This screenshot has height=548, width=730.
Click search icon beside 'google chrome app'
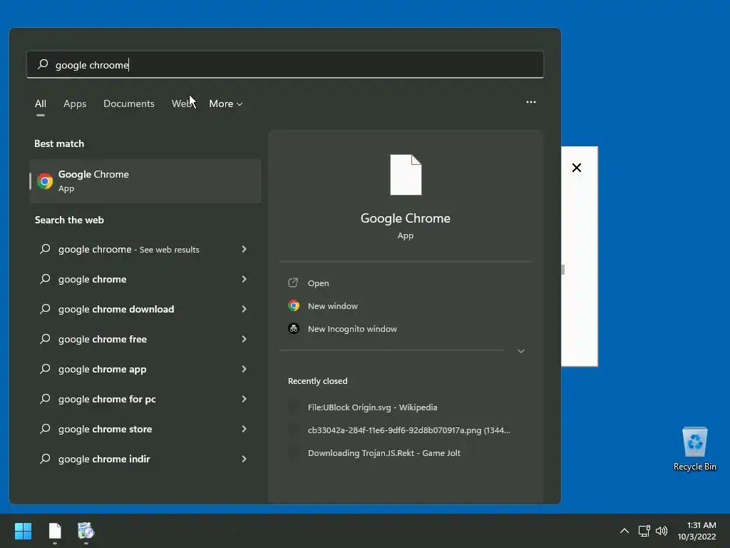(x=45, y=369)
